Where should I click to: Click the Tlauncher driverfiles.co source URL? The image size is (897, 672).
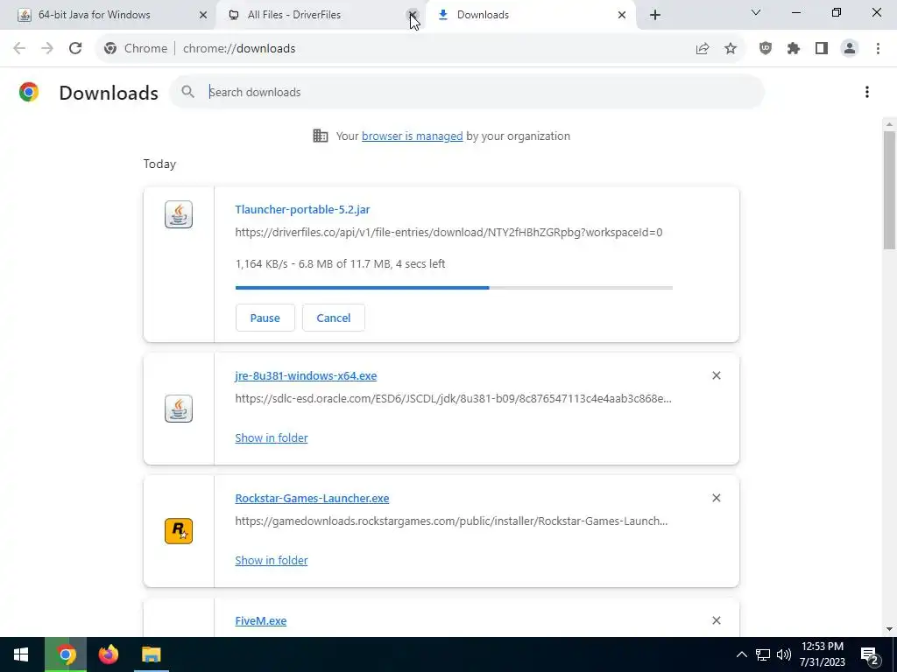click(x=449, y=233)
